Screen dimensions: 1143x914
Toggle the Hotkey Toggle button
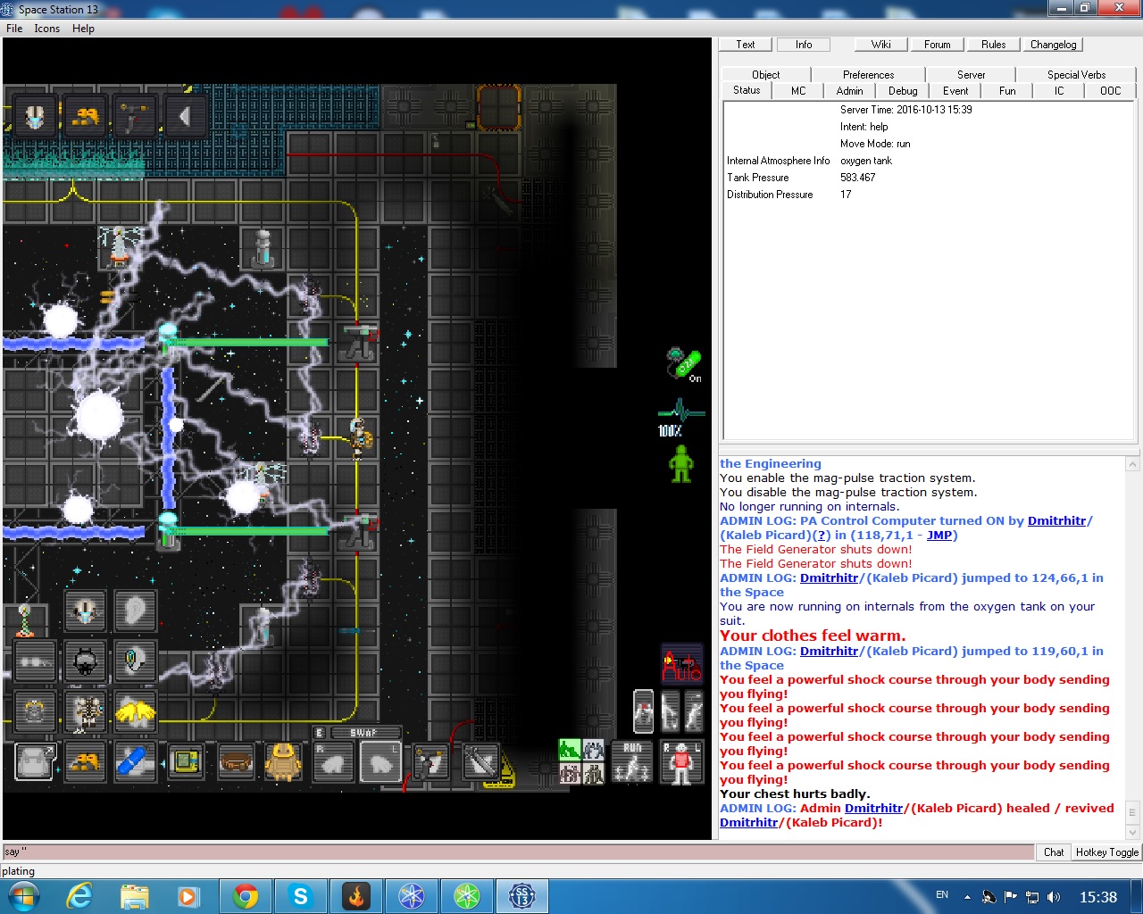[x=1106, y=852]
